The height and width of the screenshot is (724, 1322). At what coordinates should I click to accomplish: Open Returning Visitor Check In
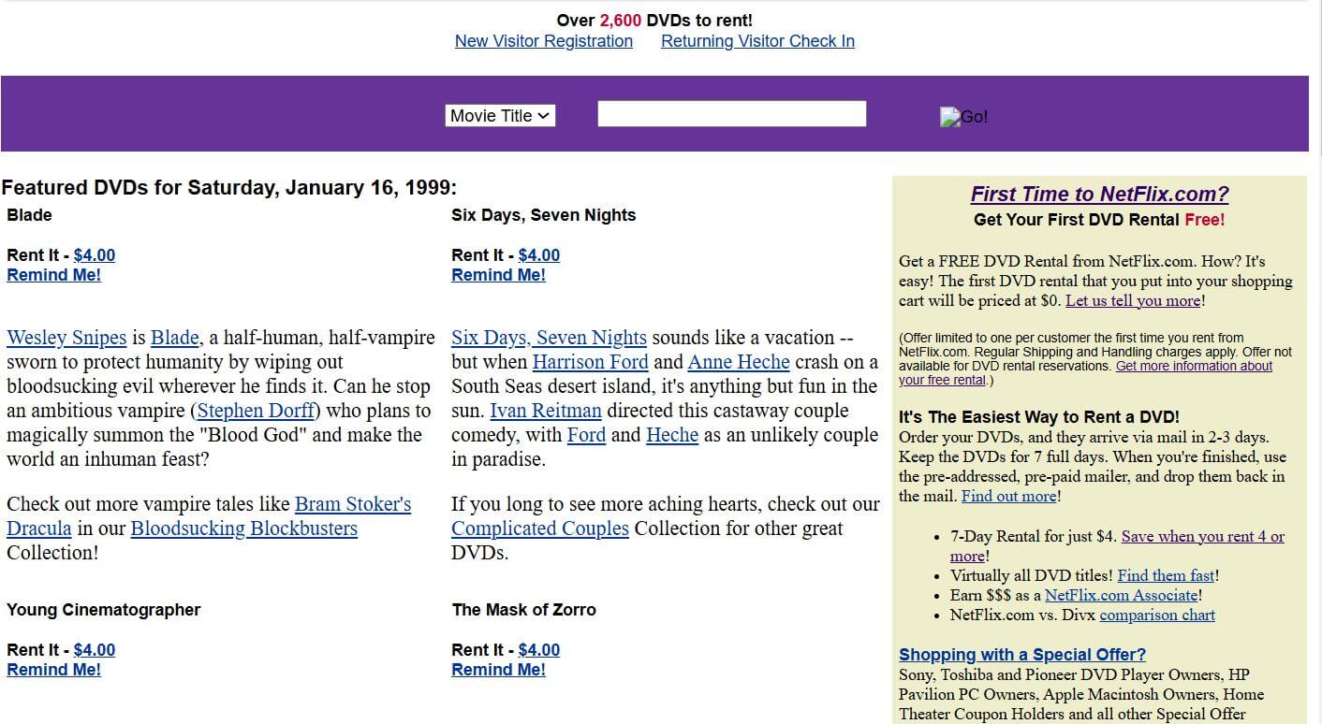[x=757, y=41]
